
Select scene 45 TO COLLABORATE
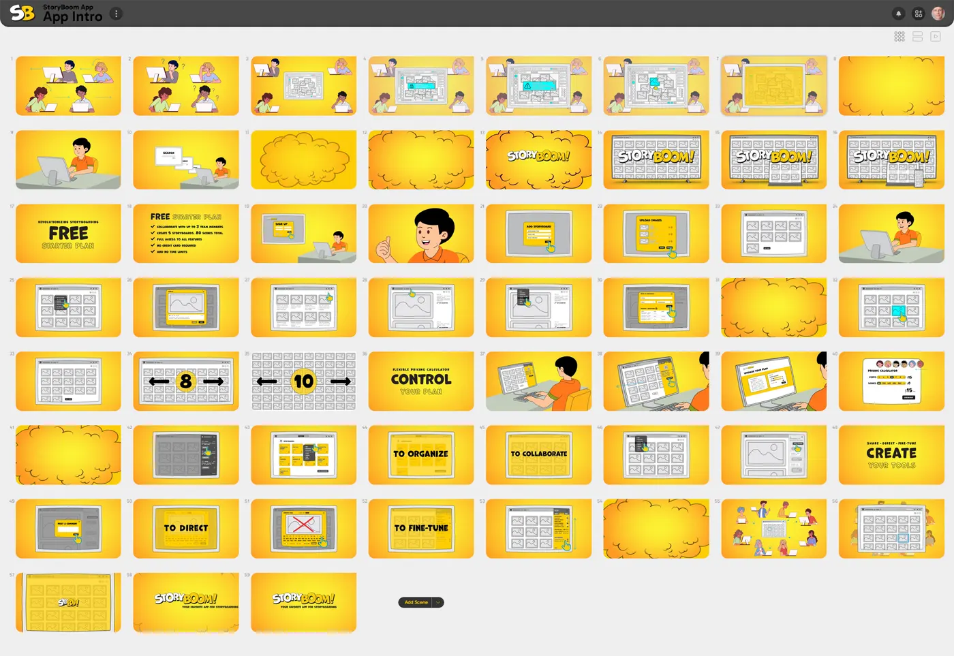[x=539, y=454]
